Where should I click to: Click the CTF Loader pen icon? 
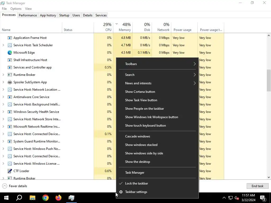tap(10, 171)
